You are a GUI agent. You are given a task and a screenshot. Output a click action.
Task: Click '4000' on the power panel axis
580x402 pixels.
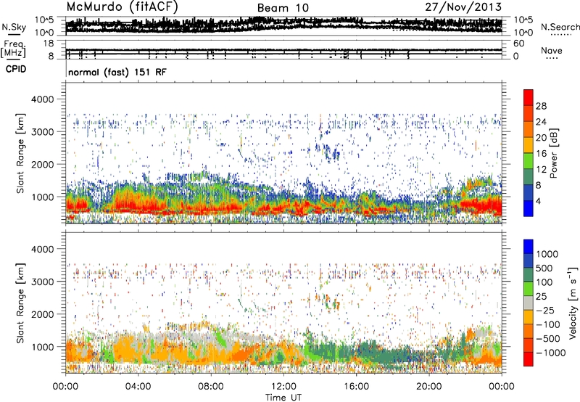(x=43, y=99)
